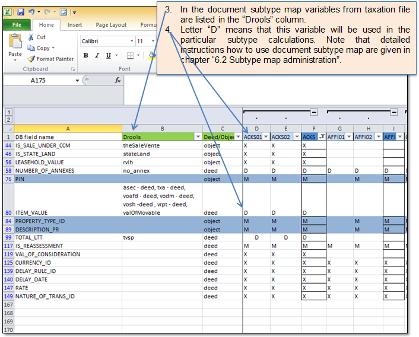Screen dimensions: 419x337
Task: Collapse the column group above column F
Action: tap(314, 112)
